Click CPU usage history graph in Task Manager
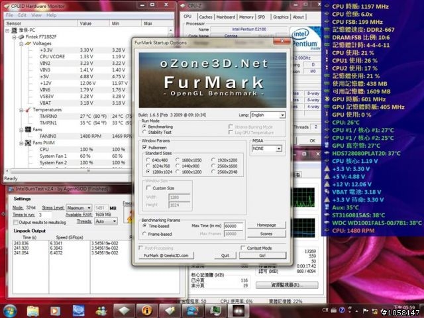Screen dimensions: 424x318 [303, 197]
